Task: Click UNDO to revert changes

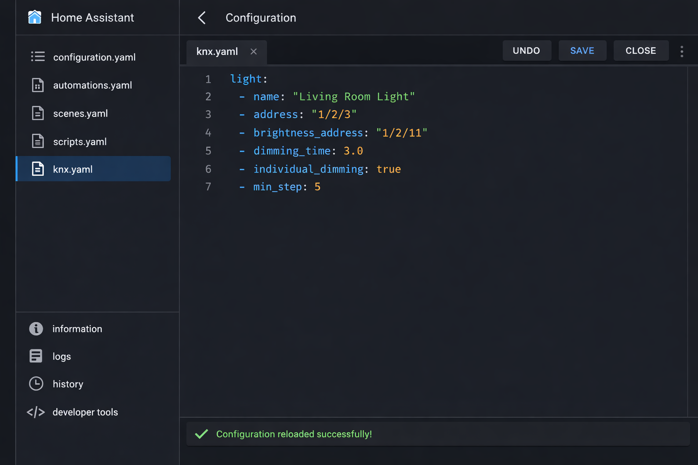Action: (527, 50)
